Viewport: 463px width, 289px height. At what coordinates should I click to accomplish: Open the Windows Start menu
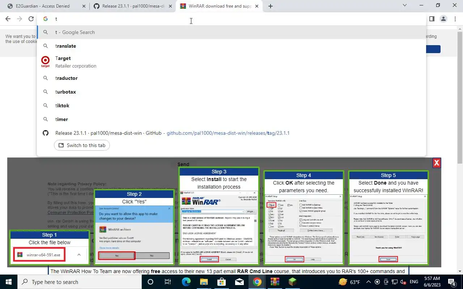pos(8,282)
